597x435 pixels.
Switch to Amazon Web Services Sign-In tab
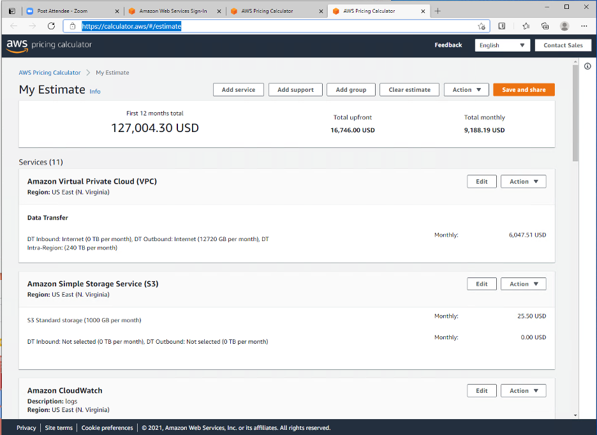click(173, 11)
